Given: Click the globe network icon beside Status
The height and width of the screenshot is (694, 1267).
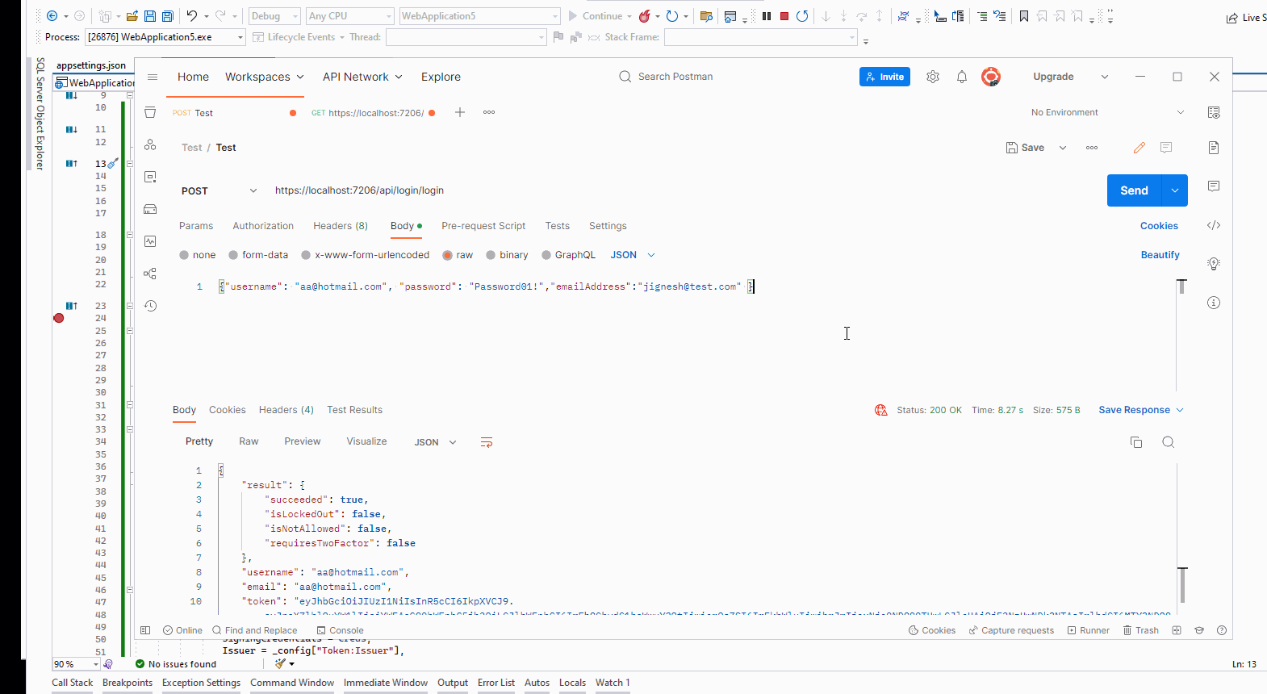Looking at the screenshot, I should (x=881, y=410).
